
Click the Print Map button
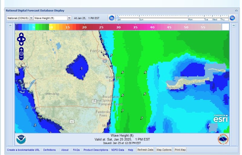(x=180, y=150)
